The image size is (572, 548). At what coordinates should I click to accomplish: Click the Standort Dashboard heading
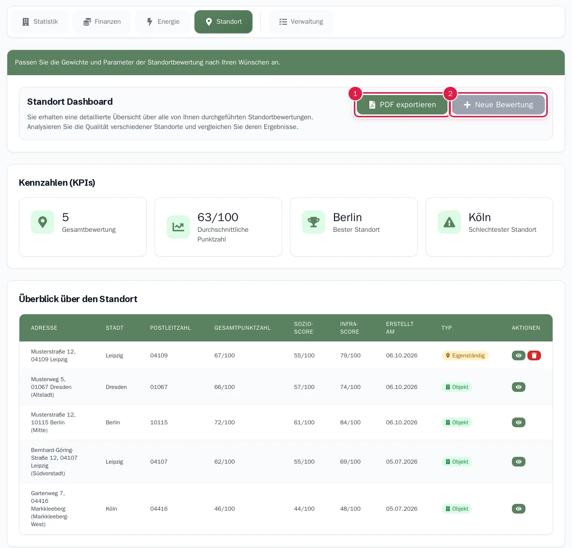click(70, 101)
